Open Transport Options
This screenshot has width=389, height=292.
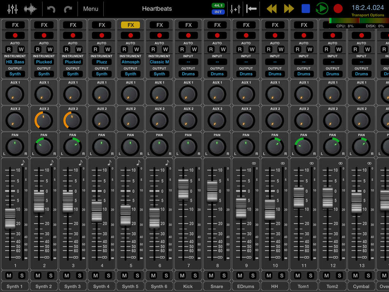pyautogui.click(x=367, y=15)
